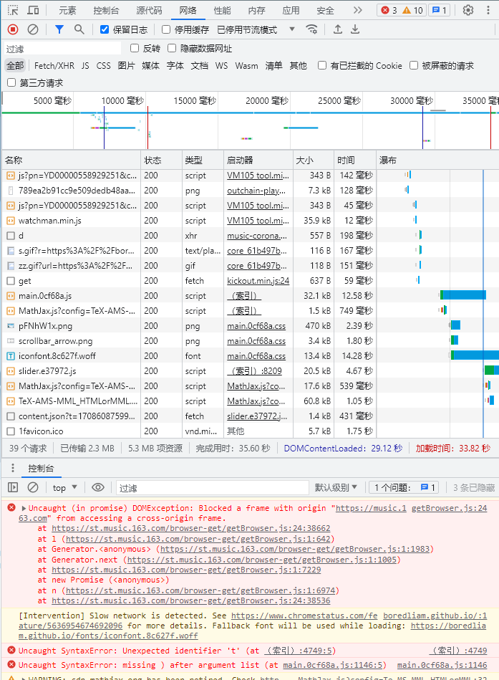
Task: Open the default levels dropdown
Action: (336, 487)
